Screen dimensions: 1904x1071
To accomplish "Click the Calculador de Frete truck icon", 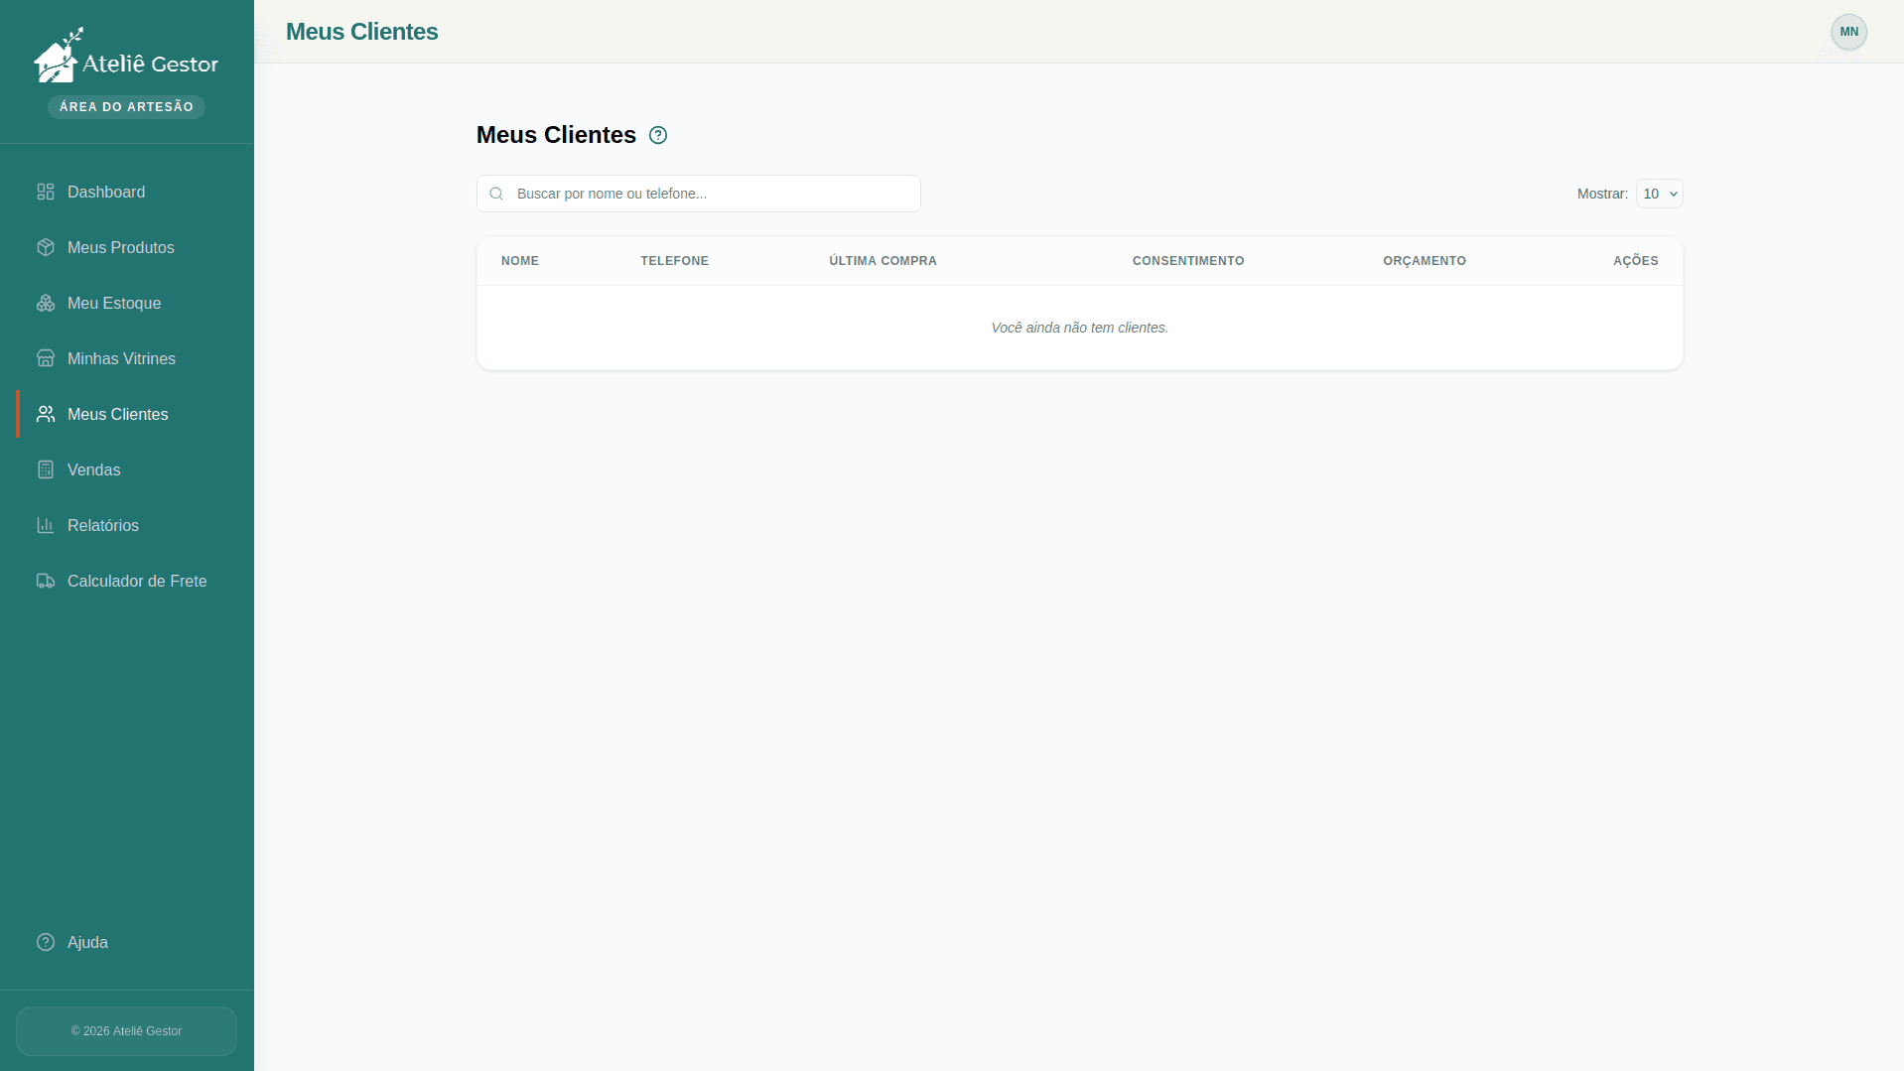I will (x=46, y=581).
